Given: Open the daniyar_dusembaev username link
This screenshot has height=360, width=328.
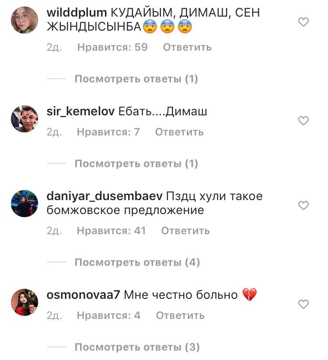Looking at the screenshot, I should [x=105, y=196].
